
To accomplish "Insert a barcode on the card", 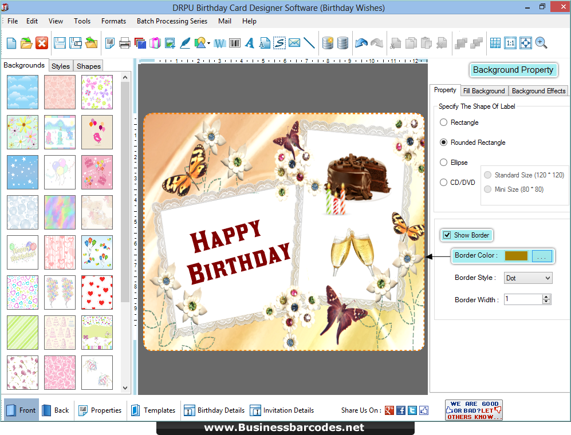I will tap(234, 43).
